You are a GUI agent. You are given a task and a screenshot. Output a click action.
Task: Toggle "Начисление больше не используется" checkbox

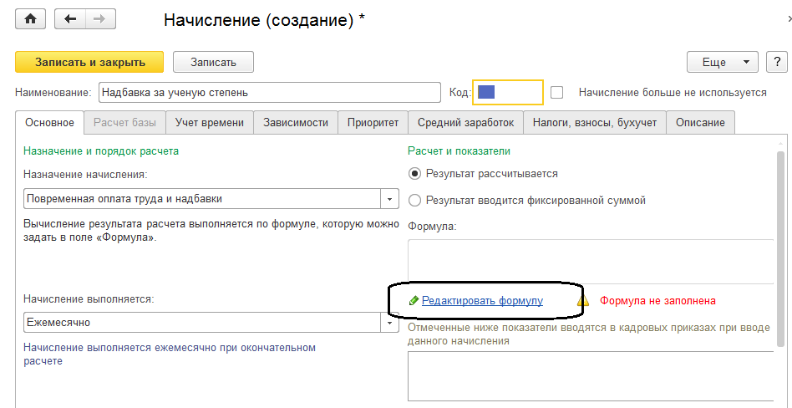point(557,92)
